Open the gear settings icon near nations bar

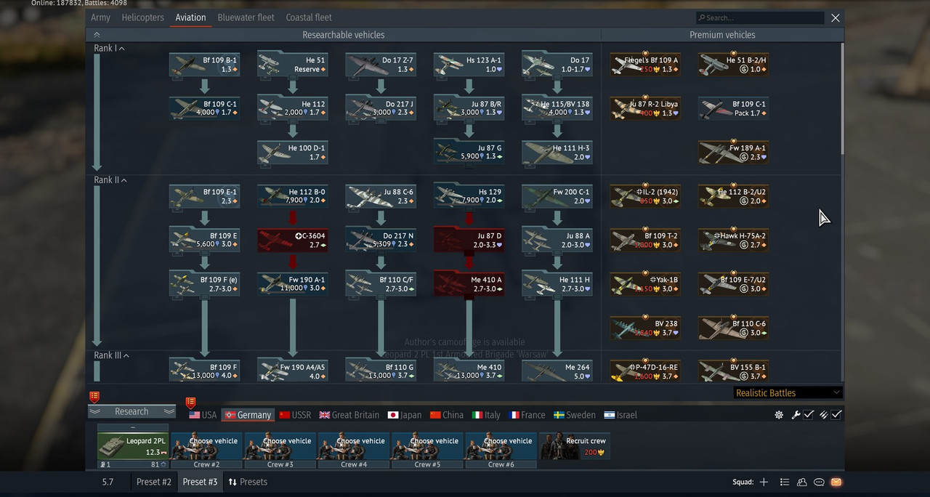tap(779, 415)
